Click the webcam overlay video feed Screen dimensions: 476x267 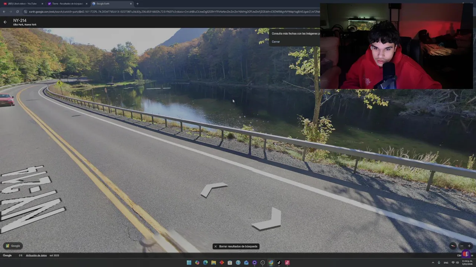396,46
